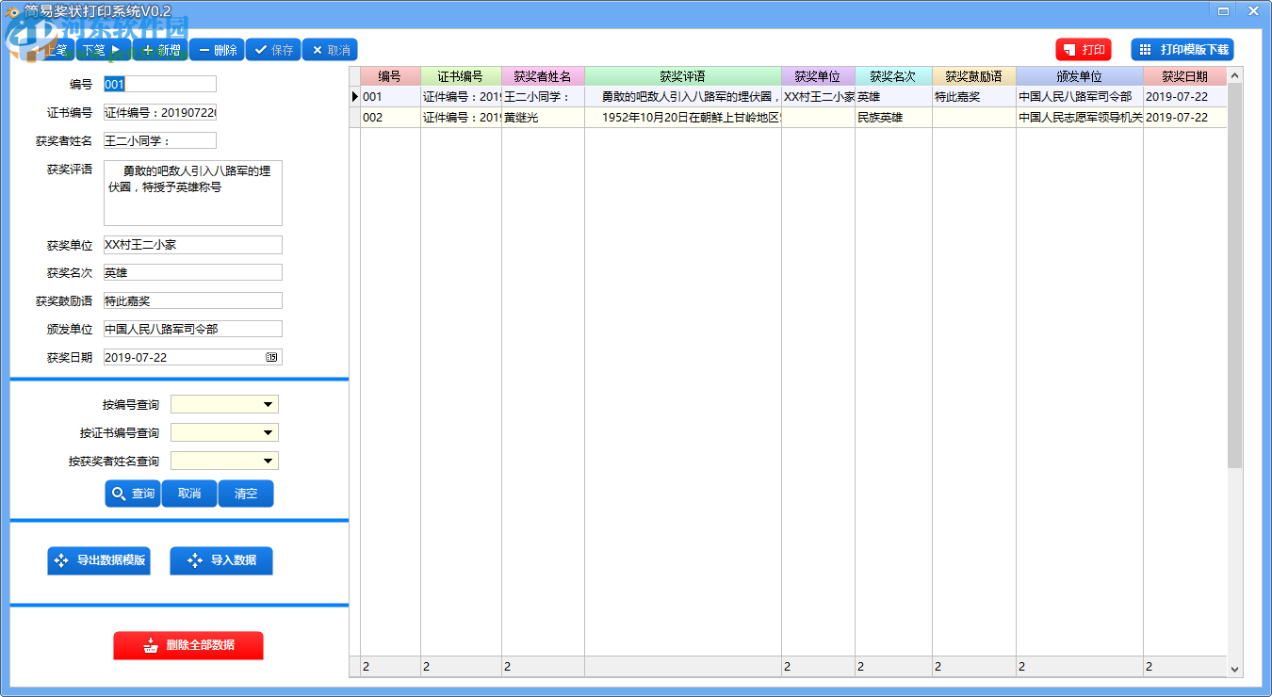Click the 导出数据模版 export button

click(x=99, y=560)
